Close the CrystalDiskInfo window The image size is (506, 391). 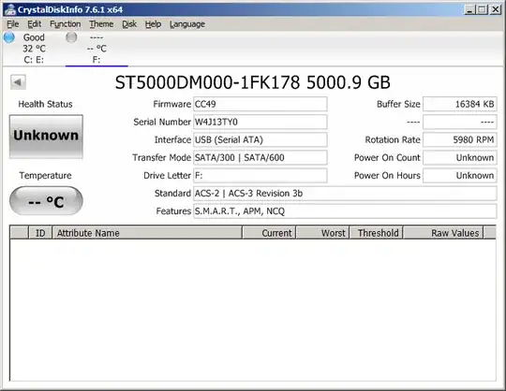coord(496,9)
